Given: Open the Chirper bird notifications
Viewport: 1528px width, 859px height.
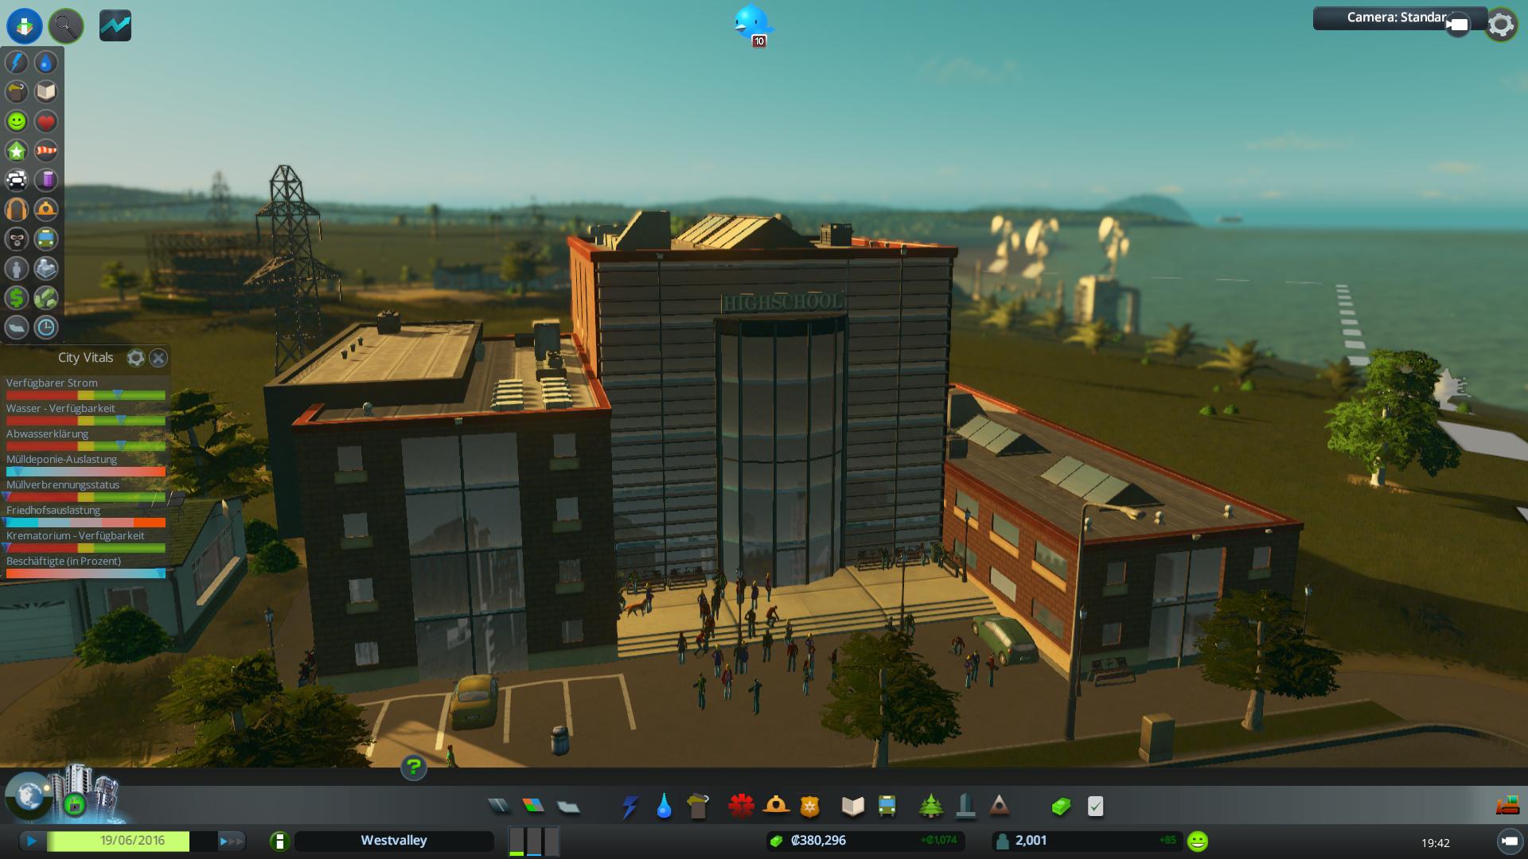Looking at the screenshot, I should pos(751,22).
